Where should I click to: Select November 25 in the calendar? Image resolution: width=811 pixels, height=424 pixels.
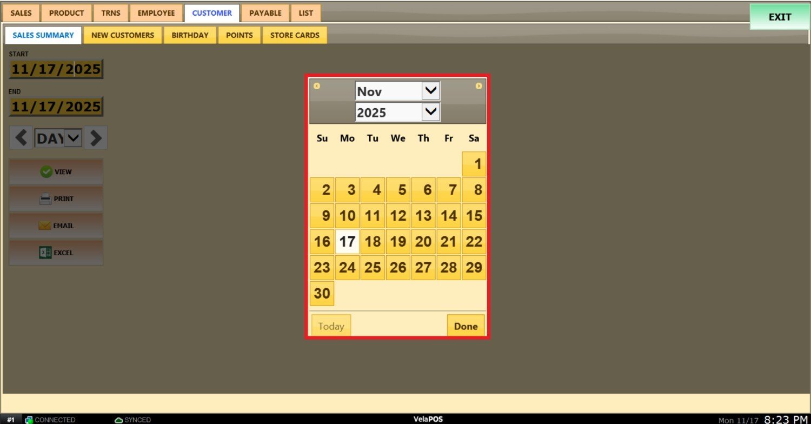(x=373, y=268)
